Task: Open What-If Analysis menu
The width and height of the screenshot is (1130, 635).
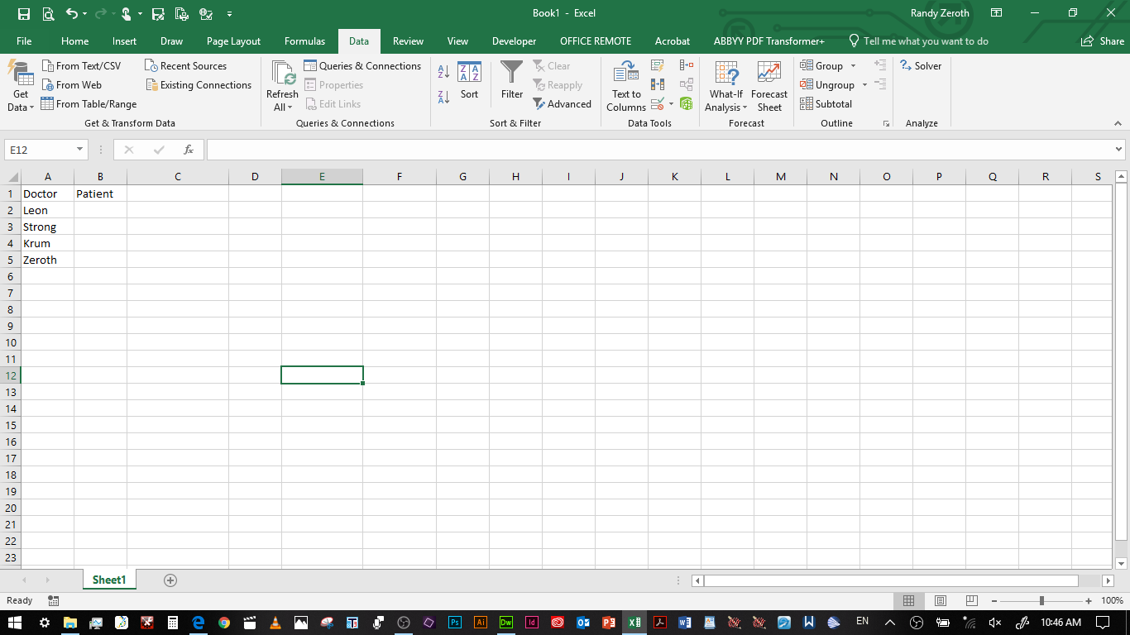Action: pos(726,86)
